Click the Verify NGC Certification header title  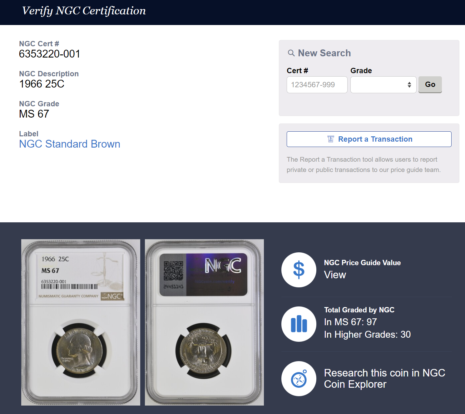pyautogui.click(x=84, y=11)
